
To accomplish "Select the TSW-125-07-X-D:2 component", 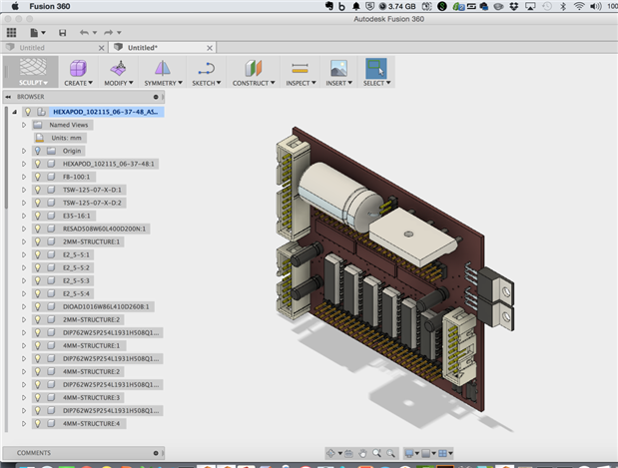I will tap(92, 202).
